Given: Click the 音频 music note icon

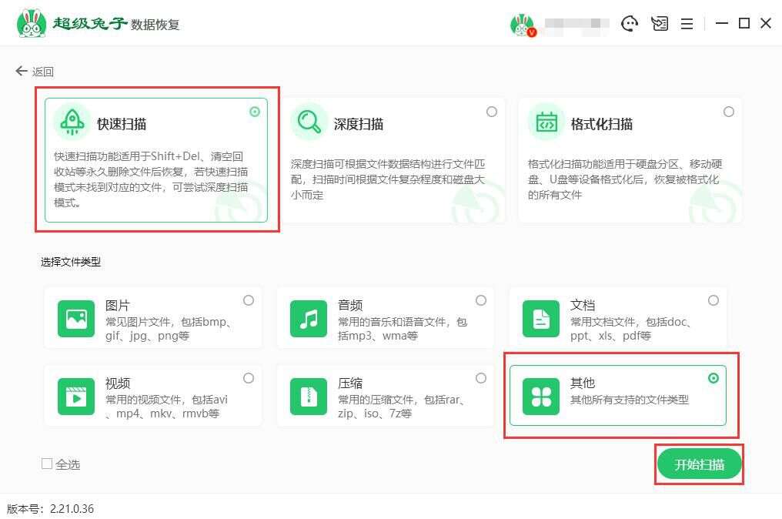Looking at the screenshot, I should [x=309, y=318].
